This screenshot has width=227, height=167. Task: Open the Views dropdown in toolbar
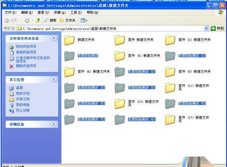[84, 20]
